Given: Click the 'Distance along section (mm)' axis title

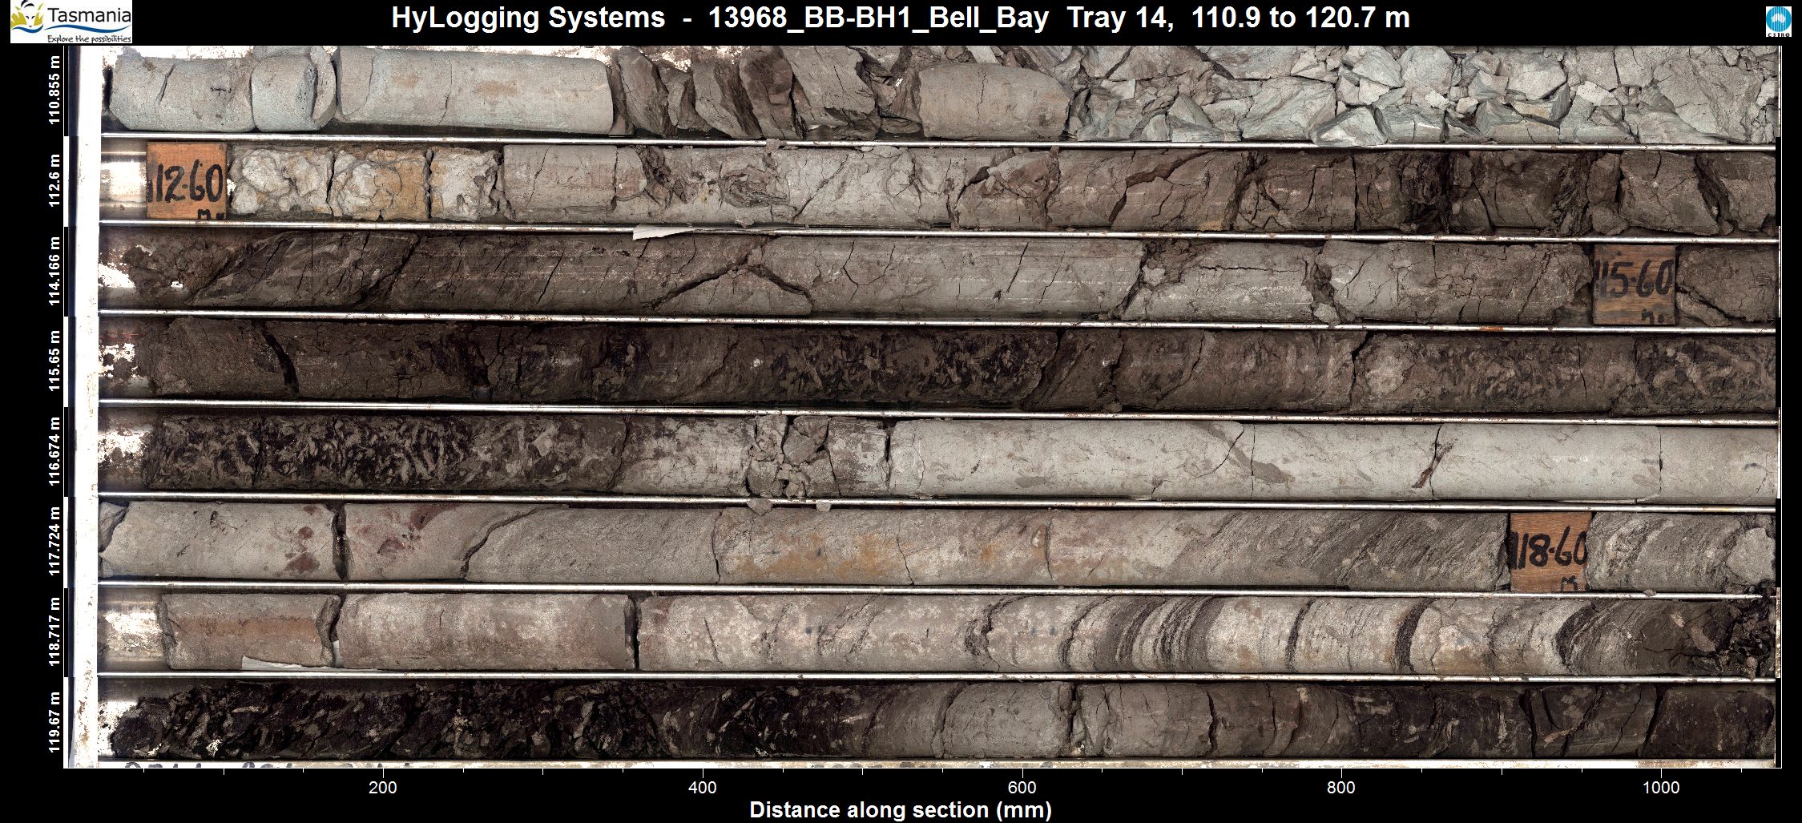Looking at the screenshot, I should 900,809.
